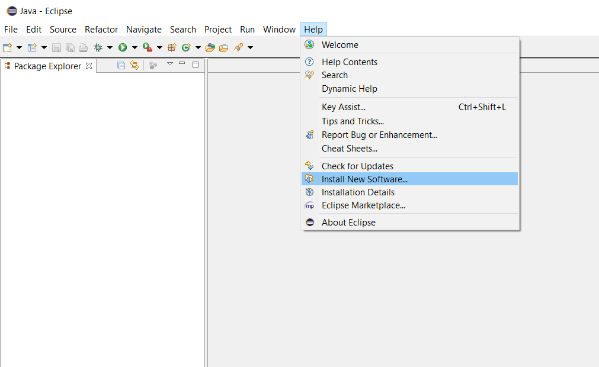The height and width of the screenshot is (367, 599).
Task: Select Search entry in the Help menu
Action: 409,75
